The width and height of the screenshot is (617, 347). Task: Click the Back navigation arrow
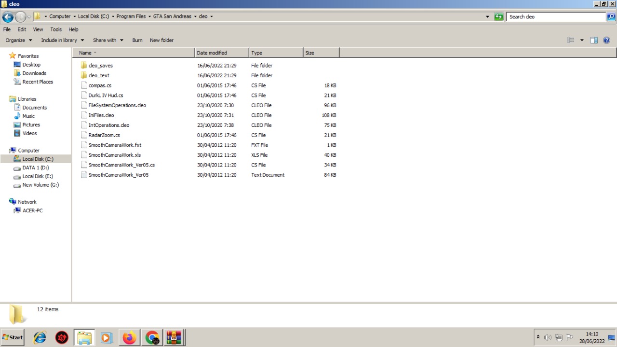(8, 17)
